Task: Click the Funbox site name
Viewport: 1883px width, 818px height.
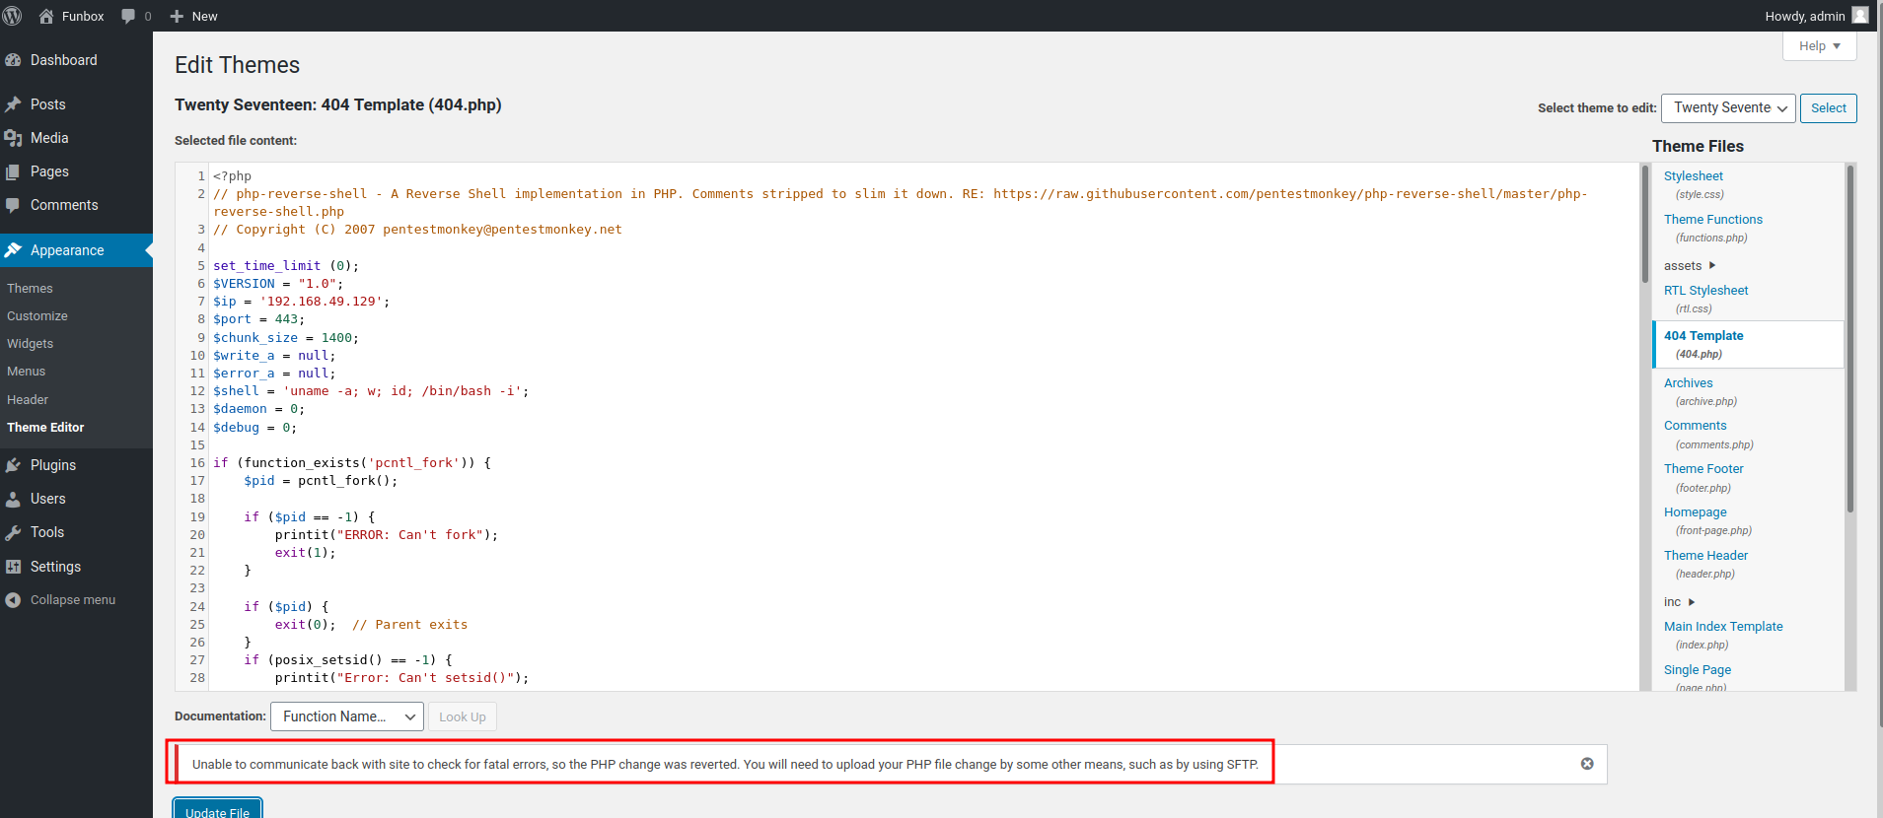Action: click(83, 16)
